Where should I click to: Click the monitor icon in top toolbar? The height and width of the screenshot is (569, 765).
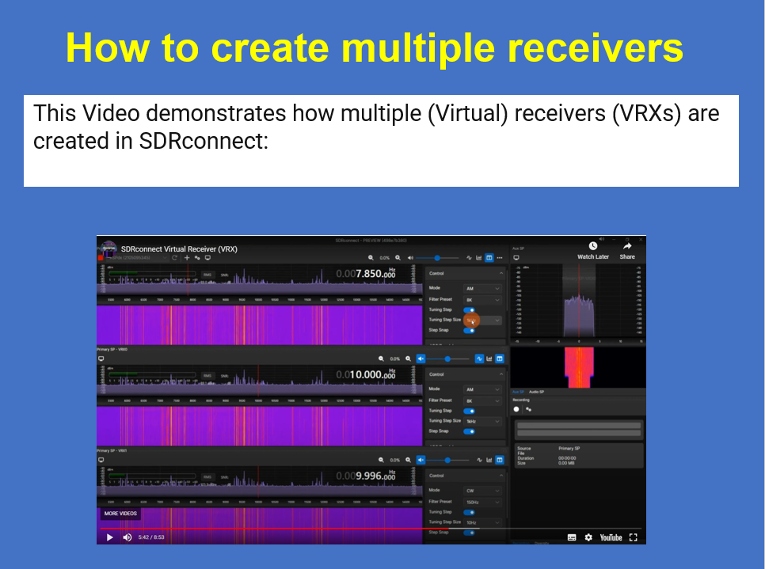pos(207,257)
